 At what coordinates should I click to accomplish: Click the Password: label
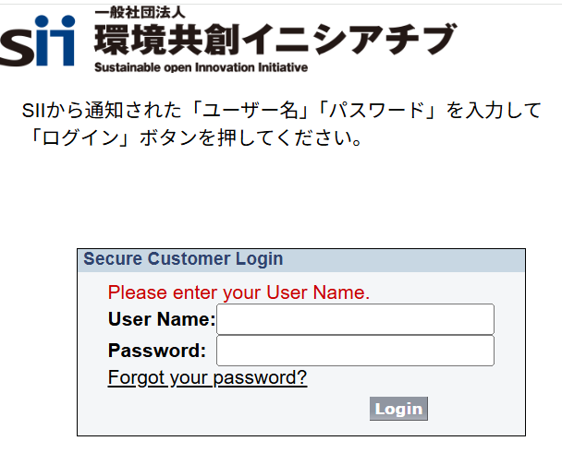(x=156, y=351)
